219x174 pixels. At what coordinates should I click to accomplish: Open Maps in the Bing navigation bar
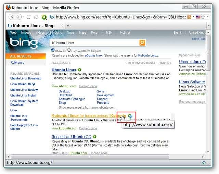(x=83, y=33)
